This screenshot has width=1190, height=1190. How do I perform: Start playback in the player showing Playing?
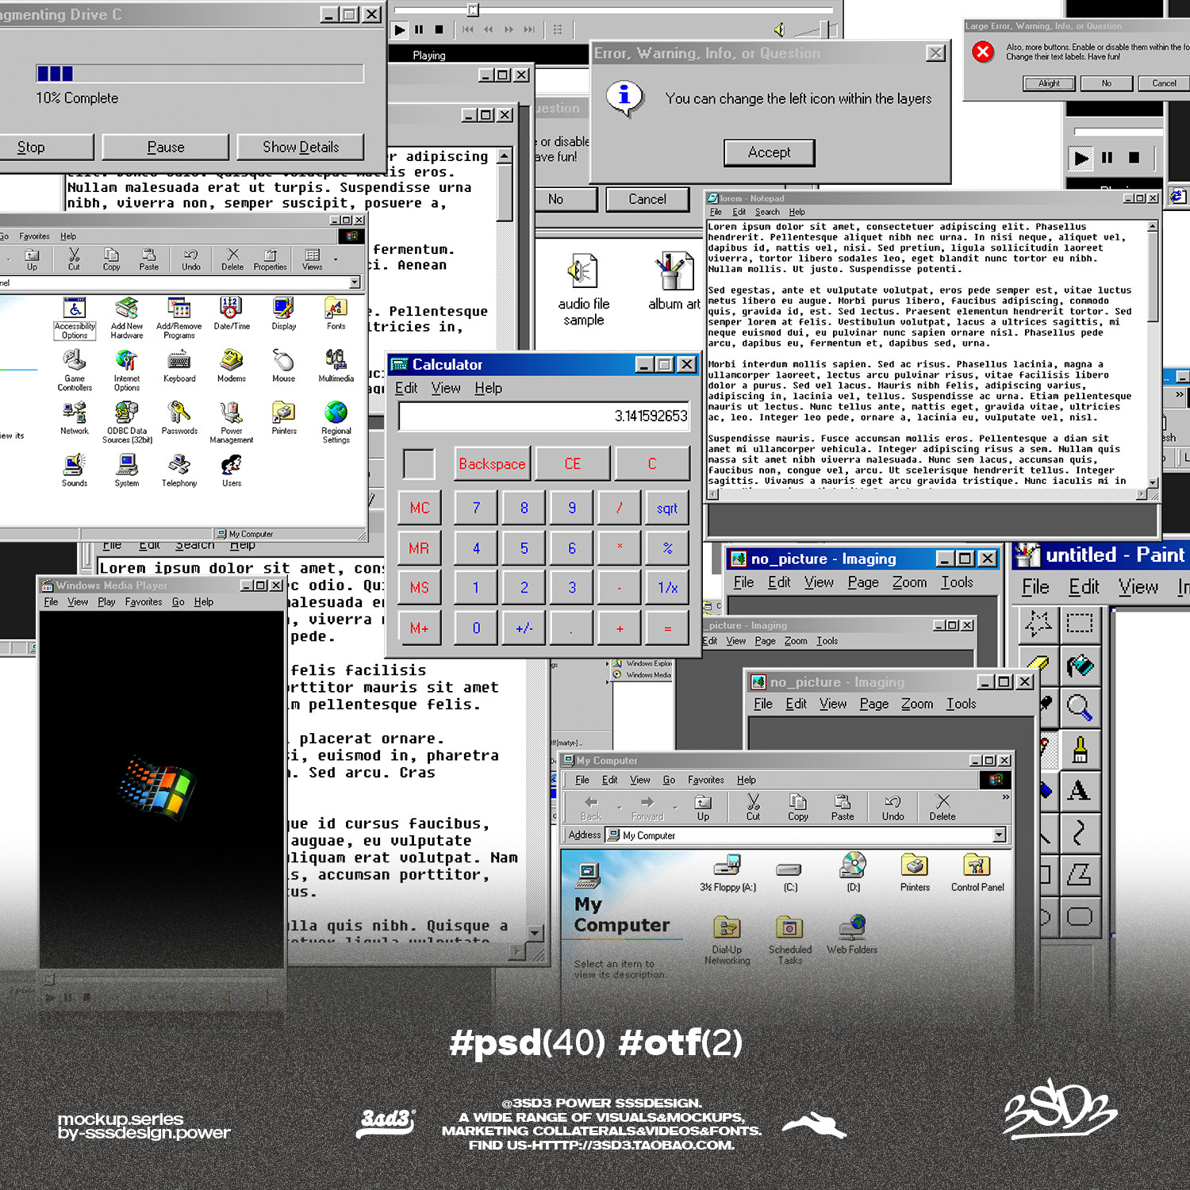[400, 30]
